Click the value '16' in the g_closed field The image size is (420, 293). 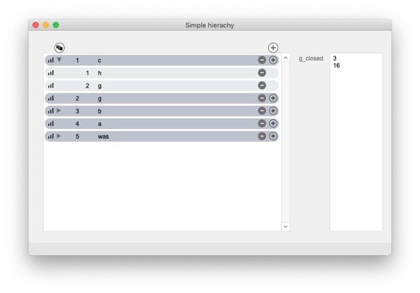[x=337, y=66]
